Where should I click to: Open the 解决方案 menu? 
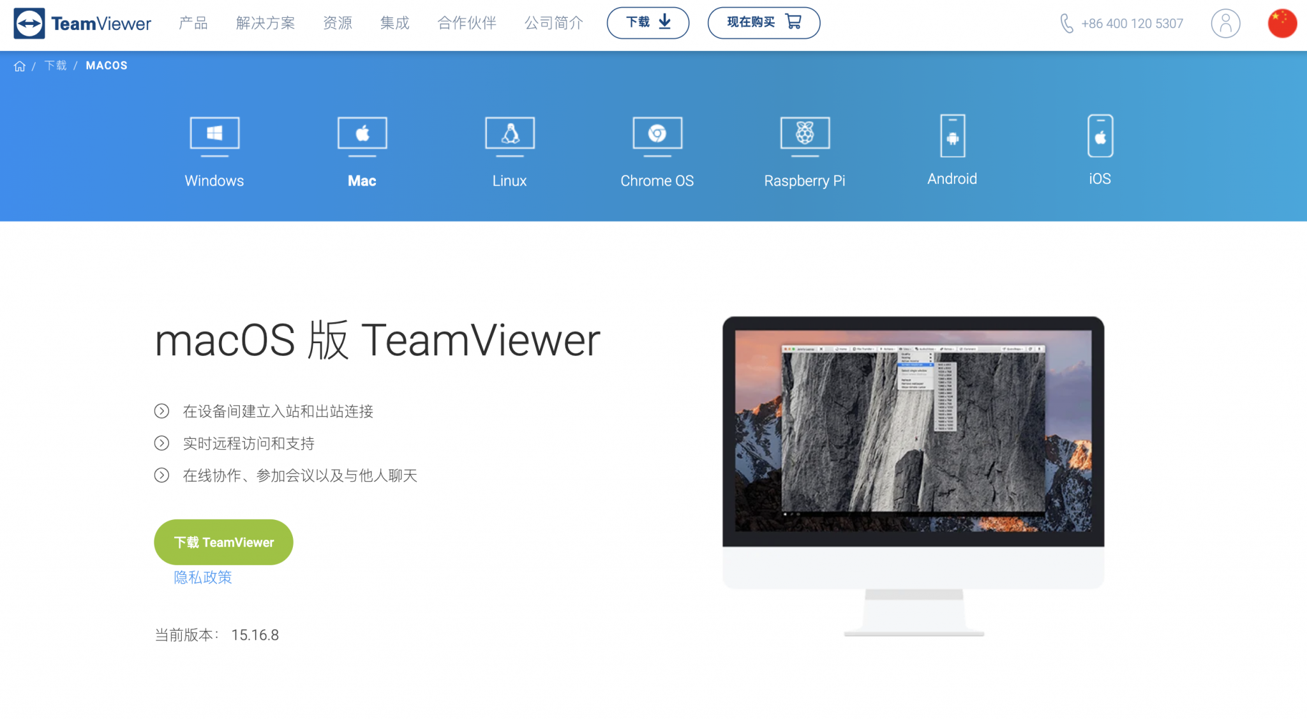(x=265, y=23)
